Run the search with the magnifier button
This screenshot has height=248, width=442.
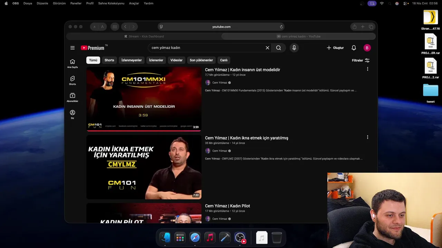279,48
